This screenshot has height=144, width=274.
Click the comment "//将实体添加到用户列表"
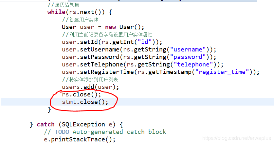[x=90, y=79]
